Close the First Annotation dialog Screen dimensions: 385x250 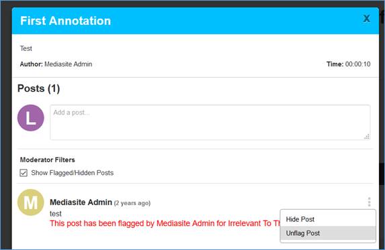tap(366, 19)
